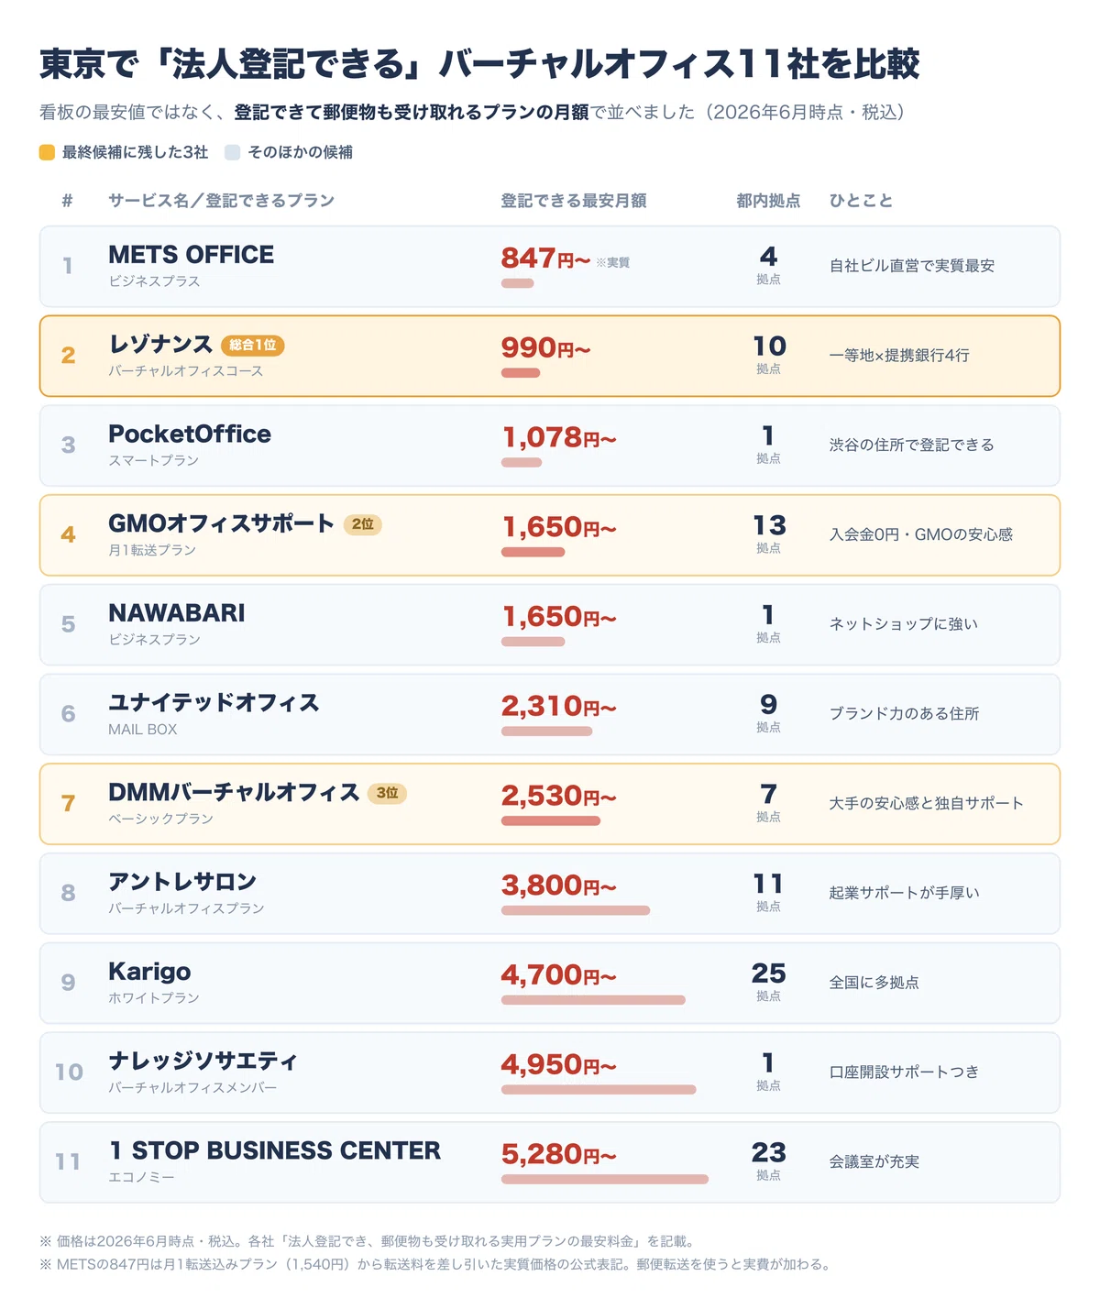Click the アントレサロン service name
This screenshot has width=1100, height=1309.
click(182, 882)
